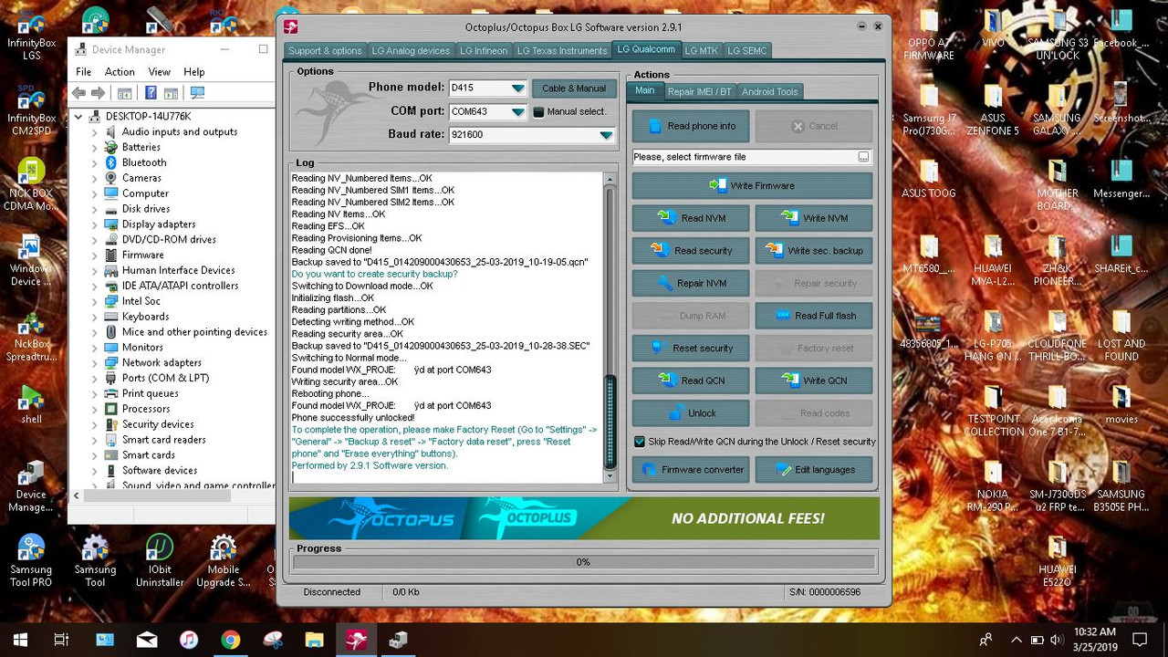
Task: Open the Baud rate dropdown
Action: pos(606,135)
